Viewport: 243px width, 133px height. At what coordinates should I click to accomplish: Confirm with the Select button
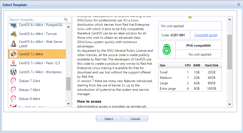pyautogui.click(x=108, y=119)
